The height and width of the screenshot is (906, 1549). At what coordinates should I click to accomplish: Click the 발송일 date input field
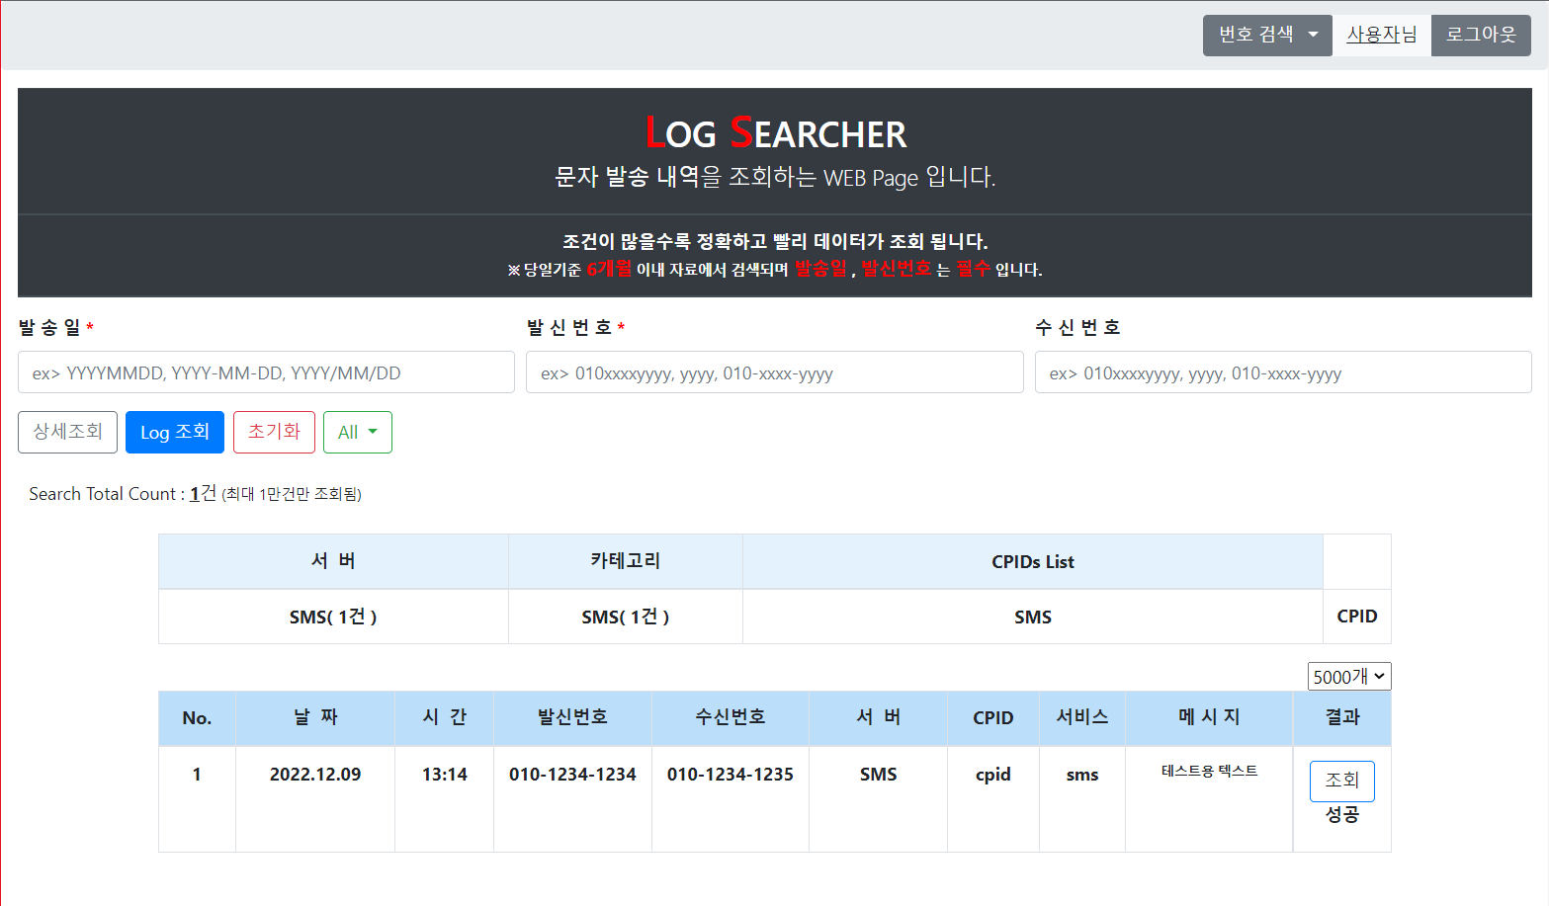click(265, 372)
